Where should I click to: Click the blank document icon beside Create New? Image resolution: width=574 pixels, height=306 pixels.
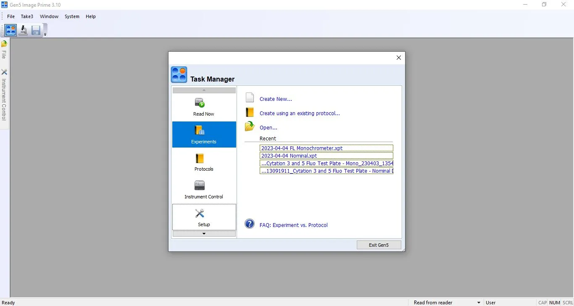(250, 98)
